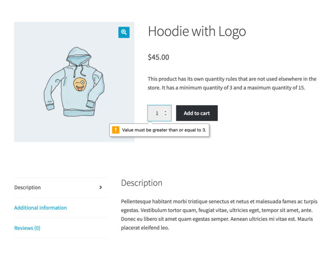Viewport: 330px width, 274px height.
Task: Click the orange warning icon in the tooltip
Action: coord(115,130)
